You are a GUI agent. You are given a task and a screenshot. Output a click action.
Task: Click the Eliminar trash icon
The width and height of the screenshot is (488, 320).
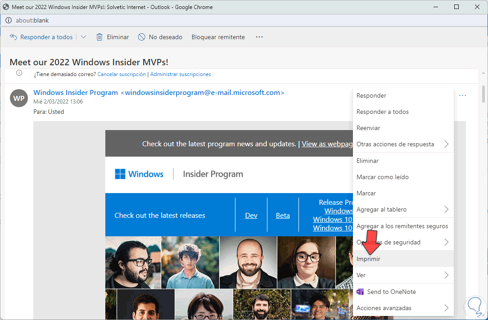pyautogui.click(x=99, y=37)
